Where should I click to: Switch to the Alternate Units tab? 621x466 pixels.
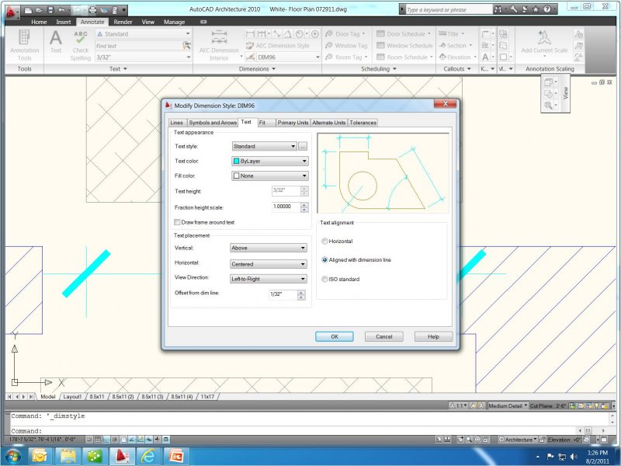pos(328,123)
